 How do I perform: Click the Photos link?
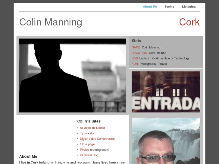[x=84, y=150]
